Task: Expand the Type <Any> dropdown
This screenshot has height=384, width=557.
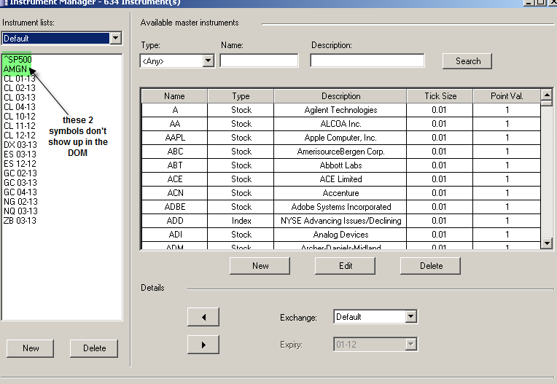Action: 209,61
